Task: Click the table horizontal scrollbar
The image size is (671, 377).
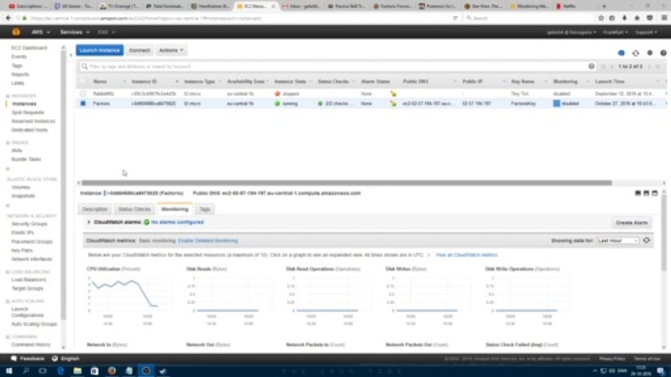Action: pyautogui.click(x=346, y=183)
